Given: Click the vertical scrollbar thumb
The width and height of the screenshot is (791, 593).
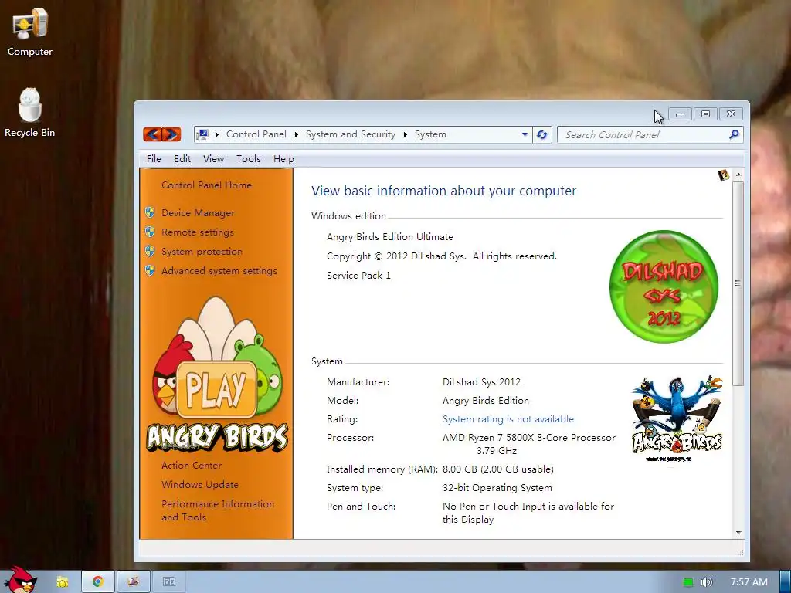Looking at the screenshot, I should [x=738, y=284].
